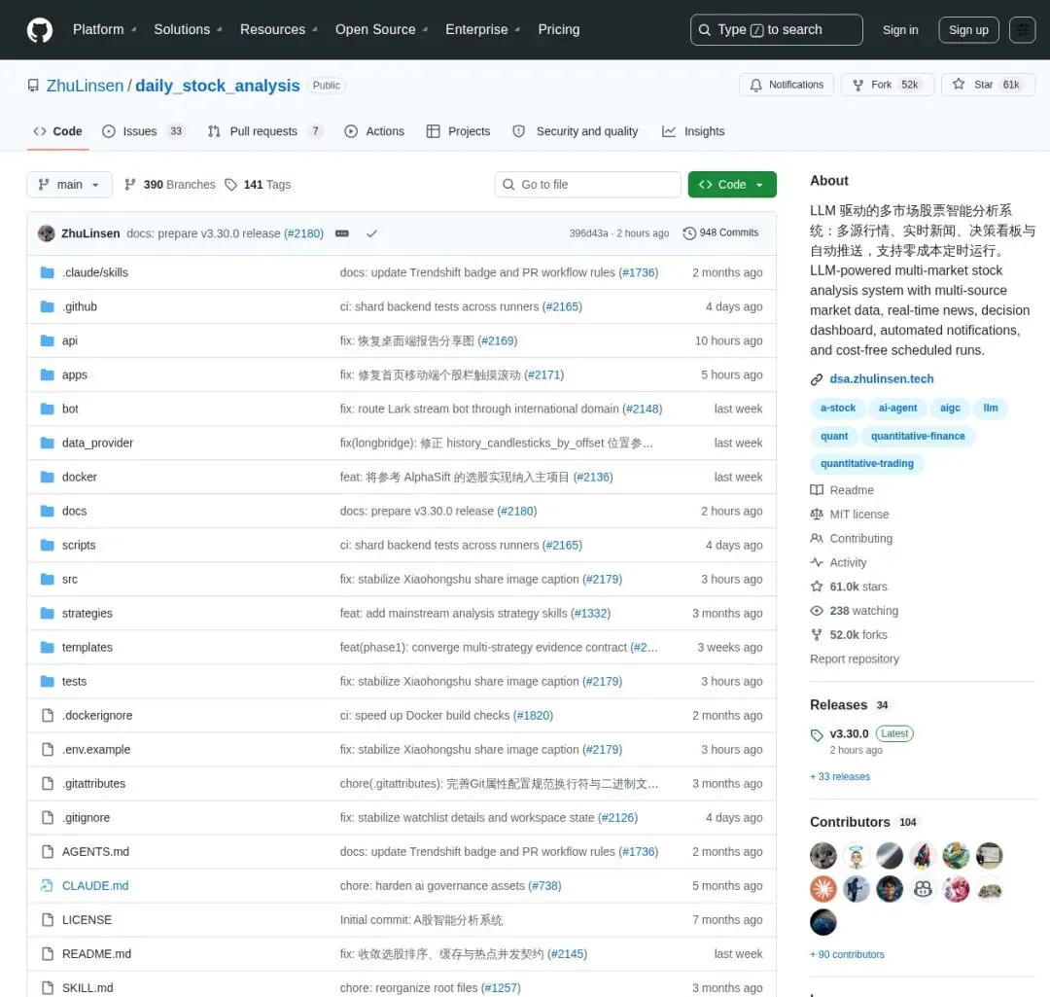View the 948 Commits history

point(720,232)
